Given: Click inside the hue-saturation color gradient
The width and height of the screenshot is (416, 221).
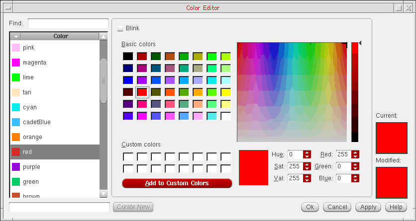Looking at the screenshot, I should coord(291,92).
